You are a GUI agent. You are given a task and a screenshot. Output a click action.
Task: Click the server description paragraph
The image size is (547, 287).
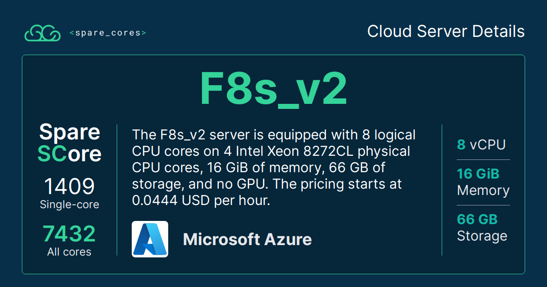[273, 168]
